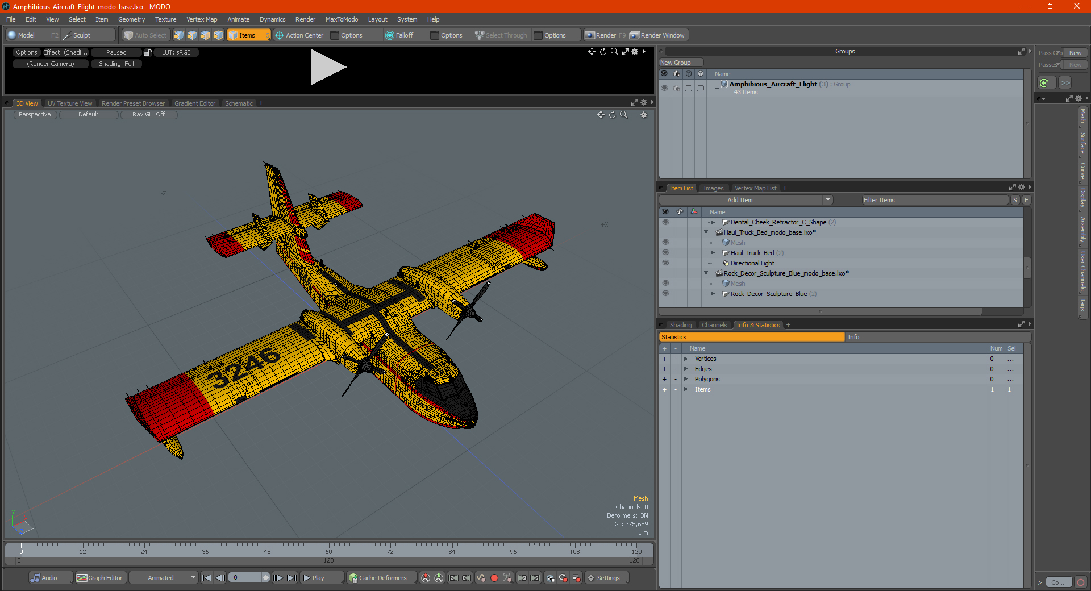Viewport: 1091px width, 591px height.
Task: Select Materials selection mode icon
Action: pyautogui.click(x=218, y=35)
